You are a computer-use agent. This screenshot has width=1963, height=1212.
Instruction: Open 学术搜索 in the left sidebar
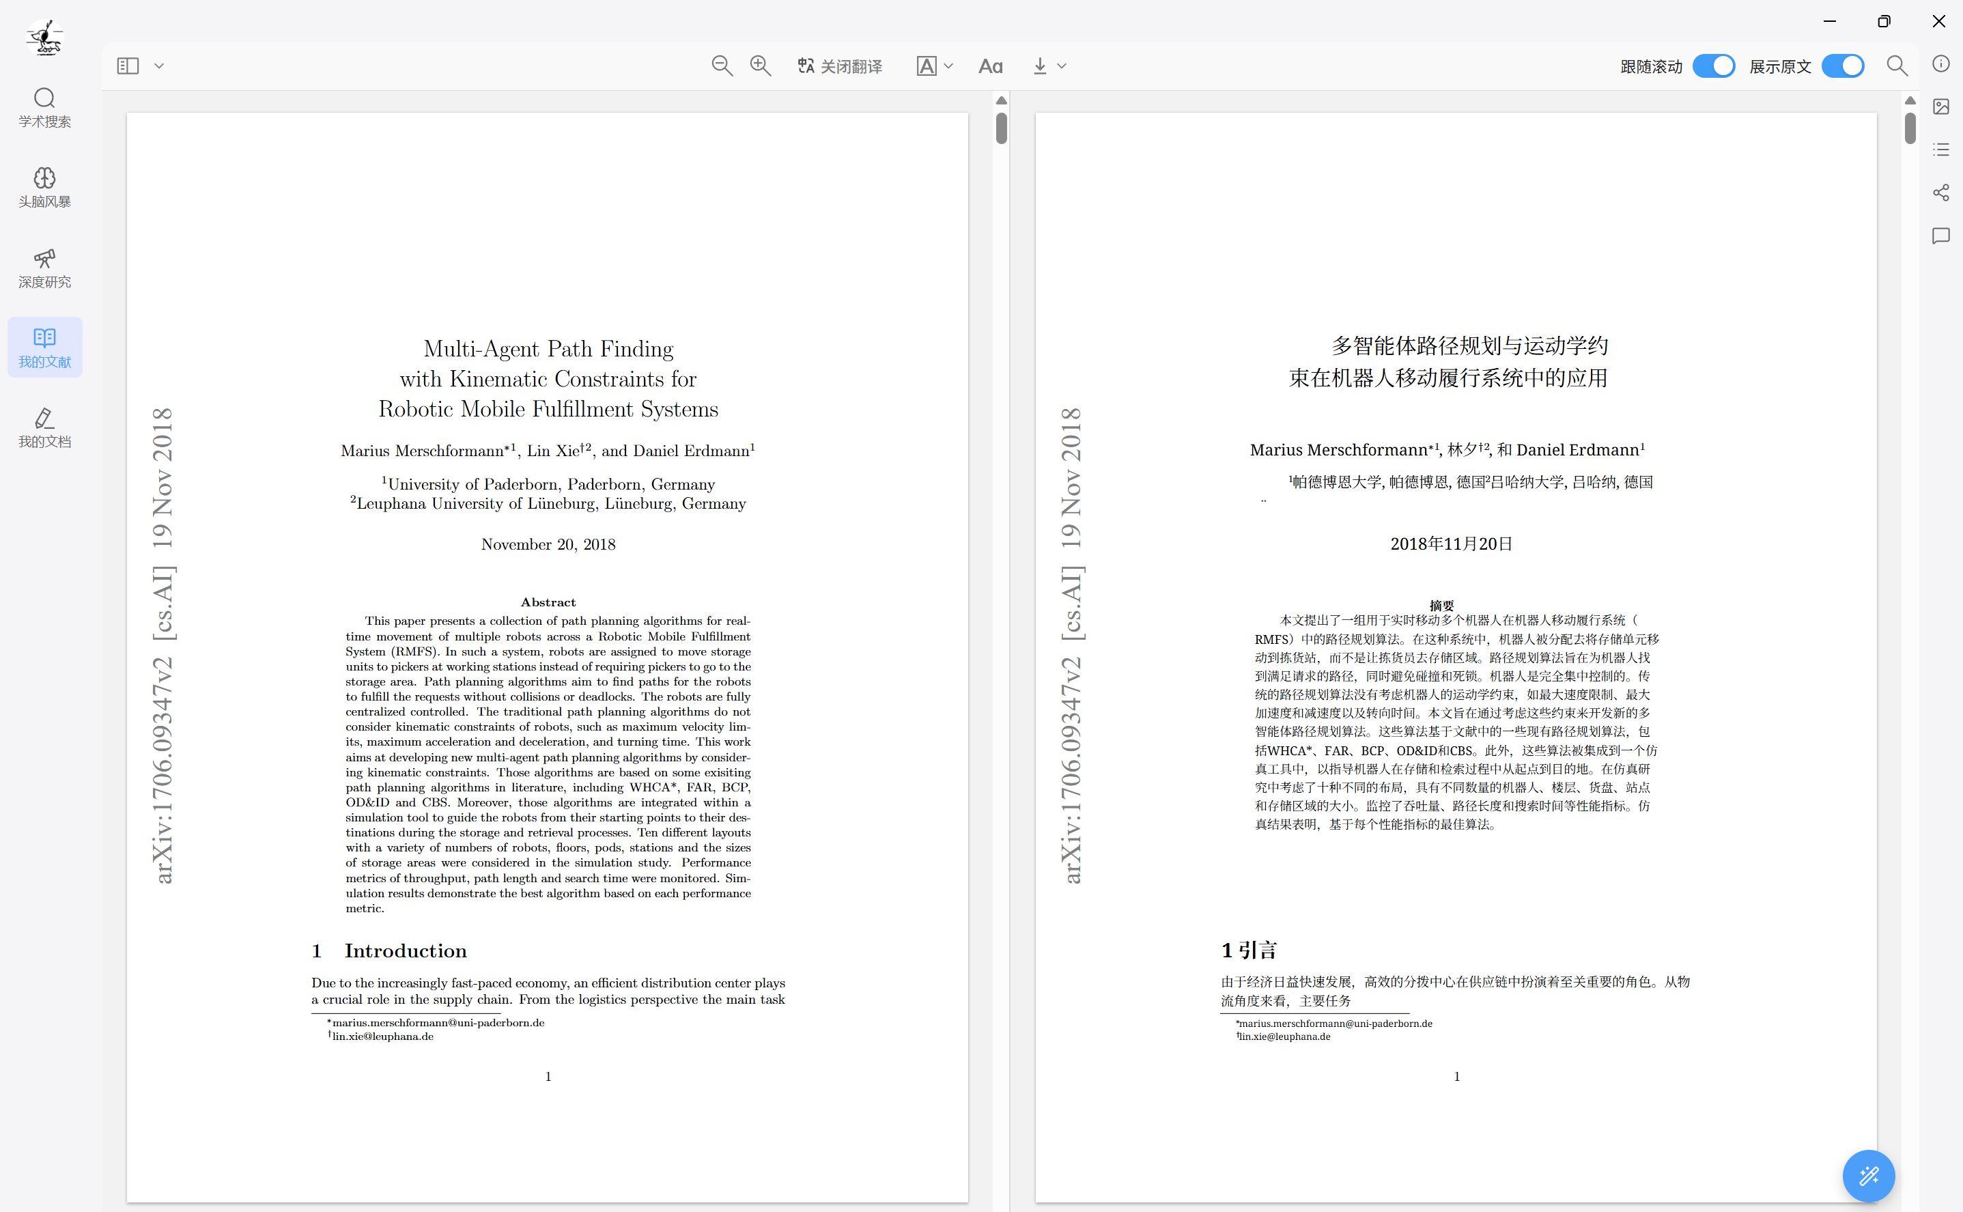click(45, 107)
